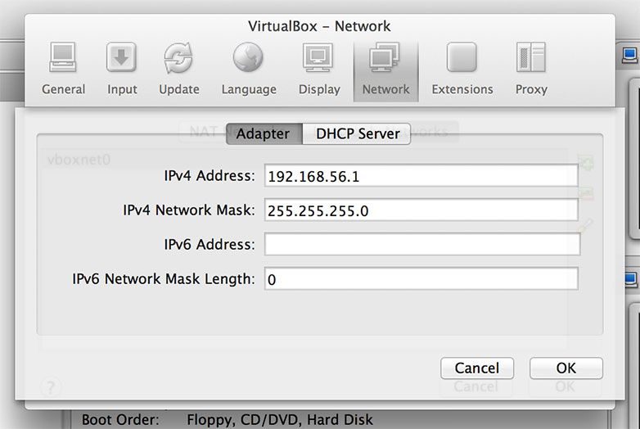Viewport: 640px width, 429px height.
Task: Open the Proxy preferences pane
Action: [530, 69]
